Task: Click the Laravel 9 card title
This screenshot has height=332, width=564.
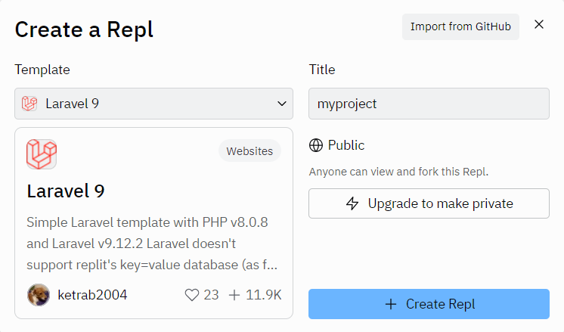Action: (x=66, y=191)
